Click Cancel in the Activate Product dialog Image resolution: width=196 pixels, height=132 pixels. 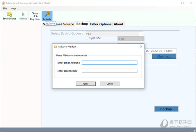pos(110,84)
